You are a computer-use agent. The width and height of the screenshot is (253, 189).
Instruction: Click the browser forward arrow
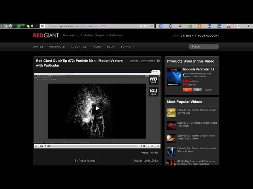tap(6, 26)
